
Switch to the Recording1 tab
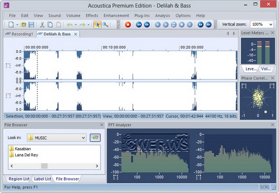click(x=18, y=34)
